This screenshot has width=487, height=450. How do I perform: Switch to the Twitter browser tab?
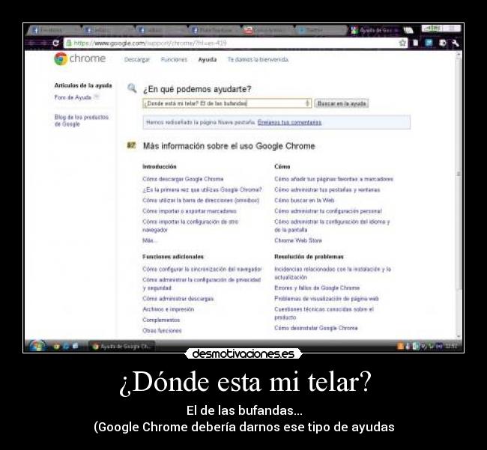pyautogui.click(x=320, y=30)
